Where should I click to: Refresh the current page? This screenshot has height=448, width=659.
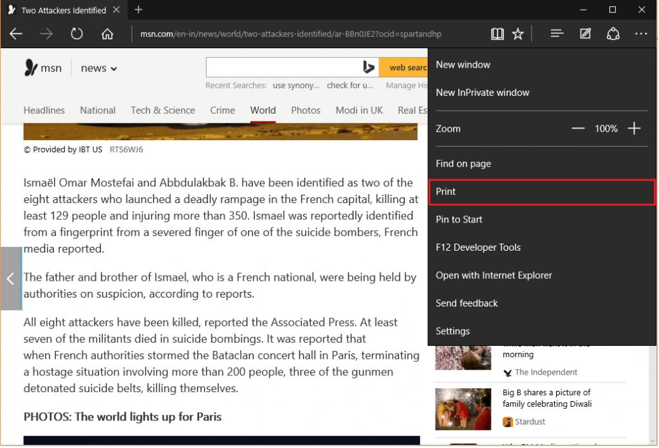[x=77, y=33]
